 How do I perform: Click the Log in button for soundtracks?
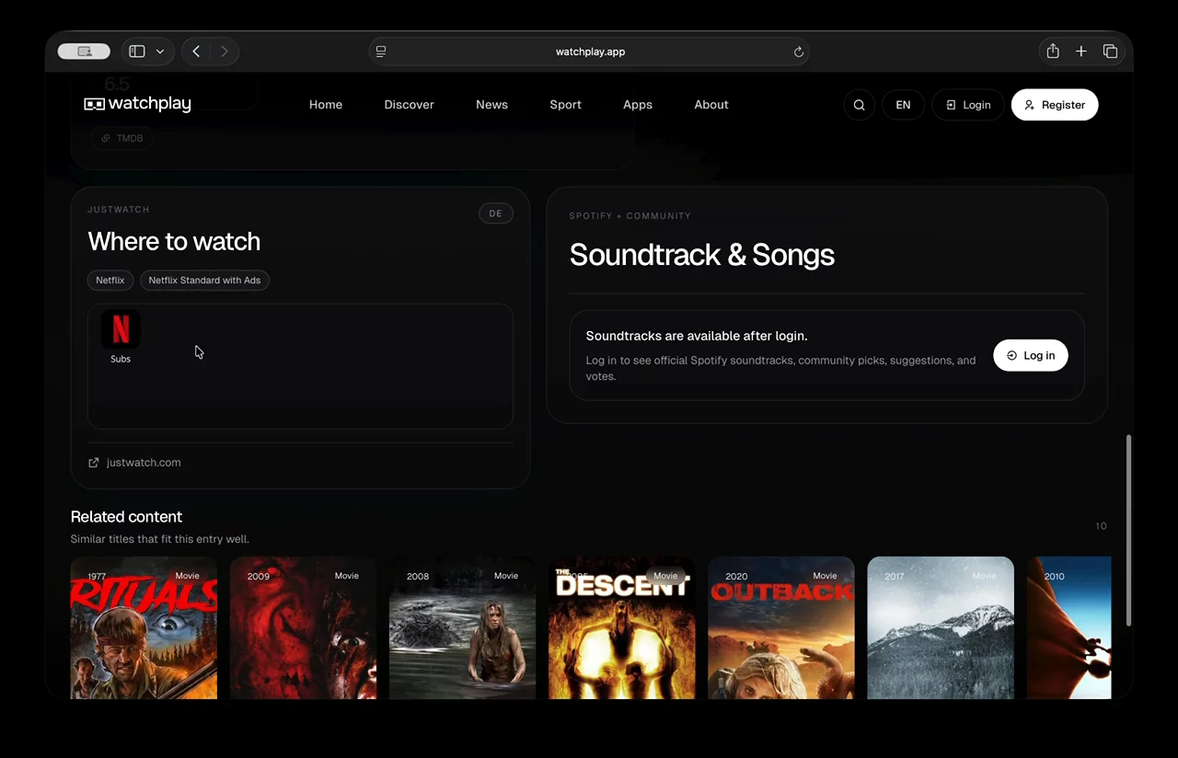pyautogui.click(x=1031, y=355)
